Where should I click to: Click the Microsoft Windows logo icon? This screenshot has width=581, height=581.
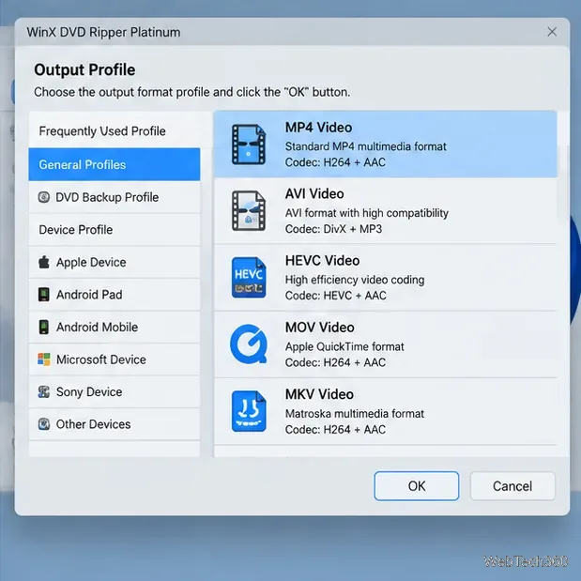[x=44, y=359]
